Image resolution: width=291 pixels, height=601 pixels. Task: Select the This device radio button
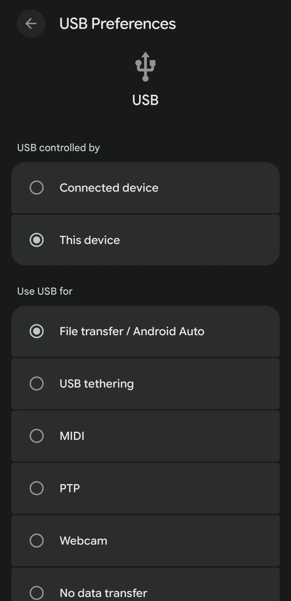[x=37, y=240]
